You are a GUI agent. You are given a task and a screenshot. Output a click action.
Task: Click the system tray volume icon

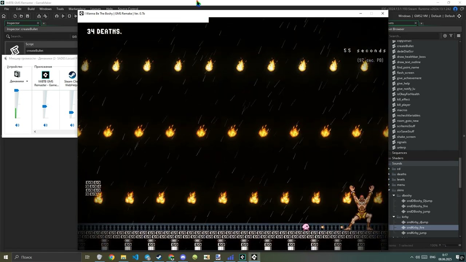click(418, 257)
